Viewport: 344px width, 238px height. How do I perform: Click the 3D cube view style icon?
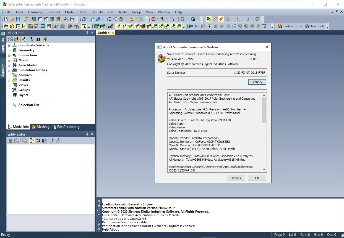[x=121, y=19]
